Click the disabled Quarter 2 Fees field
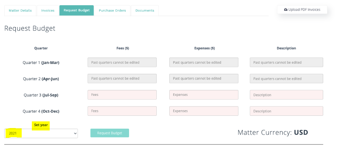Screen dimensions: 347x149 click(x=122, y=78)
